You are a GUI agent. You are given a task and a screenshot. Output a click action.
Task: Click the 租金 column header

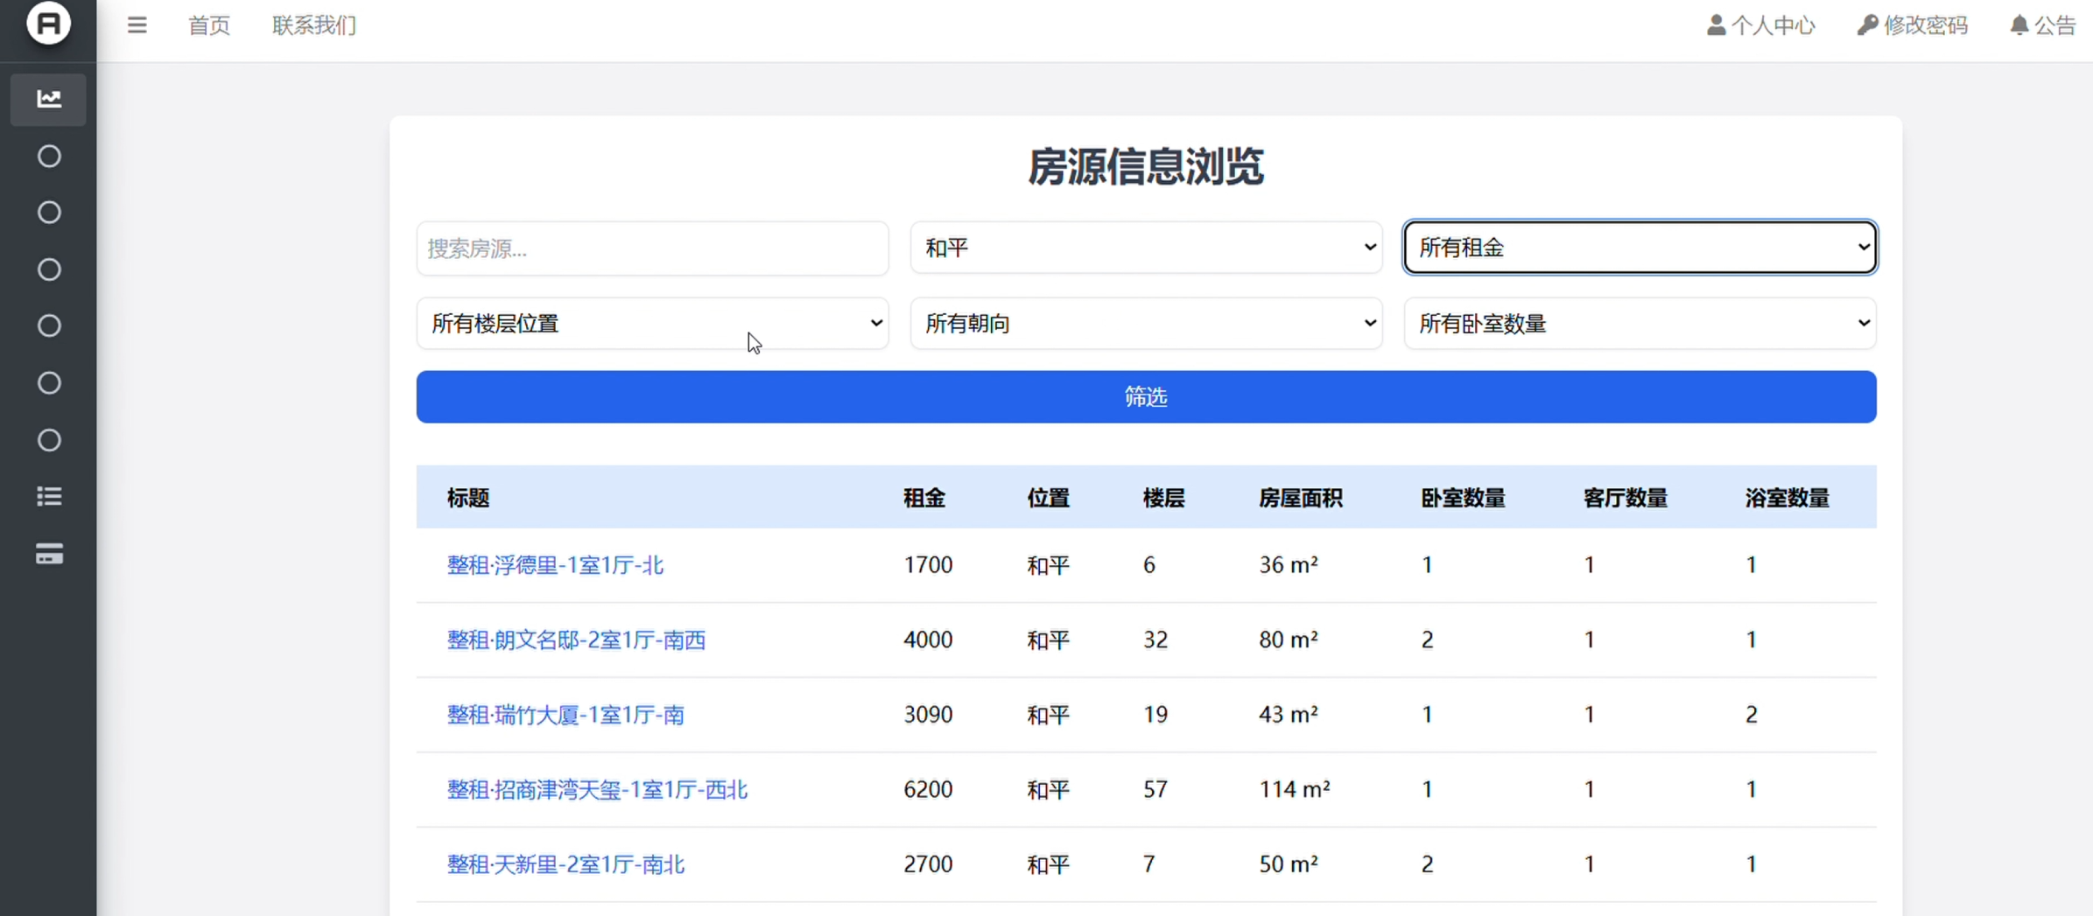(x=924, y=498)
